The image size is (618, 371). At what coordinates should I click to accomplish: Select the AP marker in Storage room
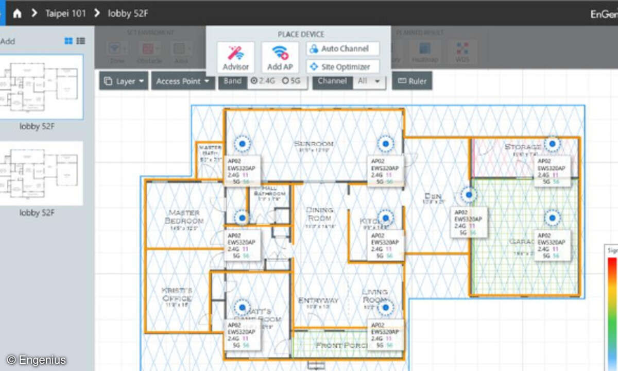[552, 143]
